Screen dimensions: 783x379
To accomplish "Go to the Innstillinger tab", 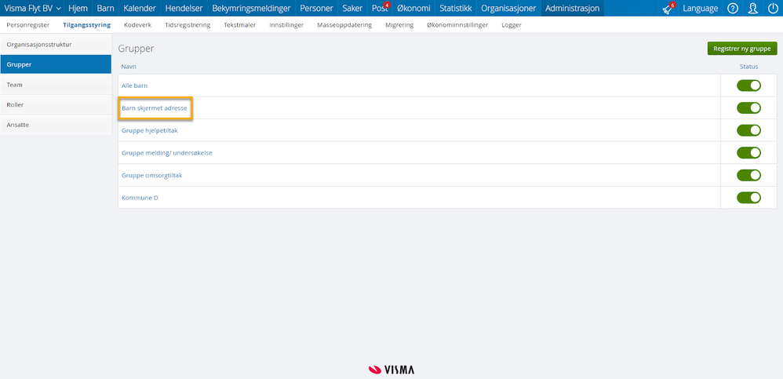I will coord(286,25).
